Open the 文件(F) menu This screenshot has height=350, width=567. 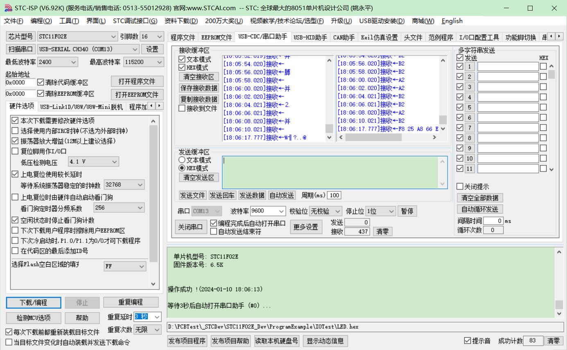[14, 21]
